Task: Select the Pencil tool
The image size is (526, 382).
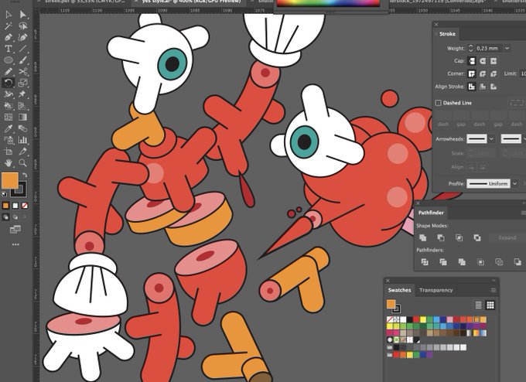Action: [x=9, y=71]
